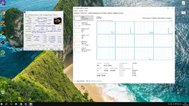
Task: Click the clock in the system tray
Action: coord(185,104)
